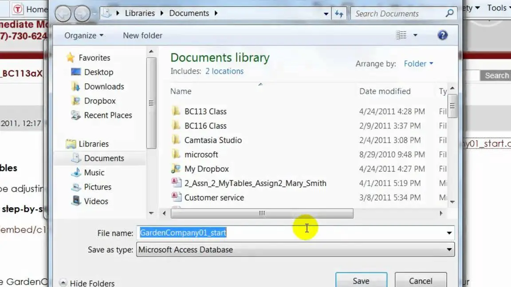Select the Pictures library icon
Image resolution: width=511 pixels, height=287 pixels.
[75, 186]
